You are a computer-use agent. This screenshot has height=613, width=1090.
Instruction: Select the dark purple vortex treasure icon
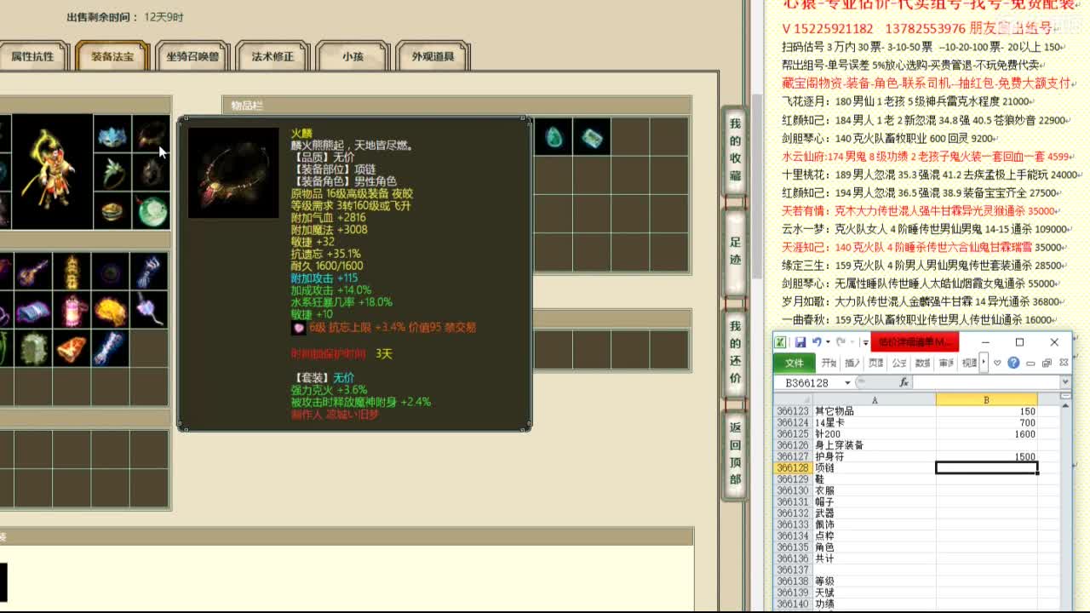coord(111,272)
